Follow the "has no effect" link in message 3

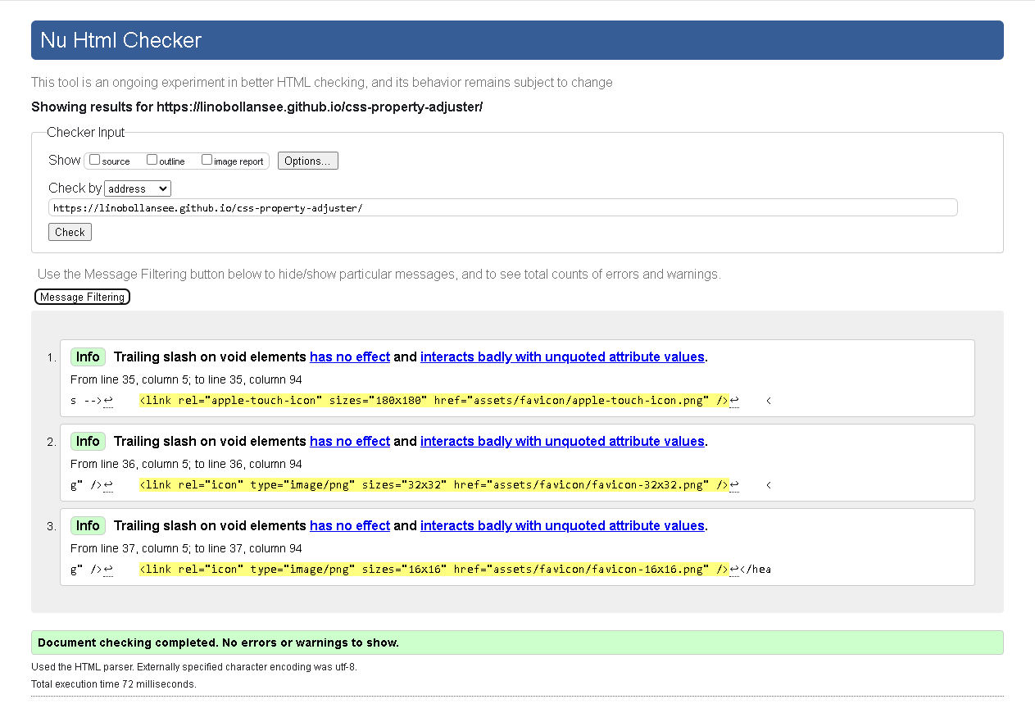[x=349, y=525]
